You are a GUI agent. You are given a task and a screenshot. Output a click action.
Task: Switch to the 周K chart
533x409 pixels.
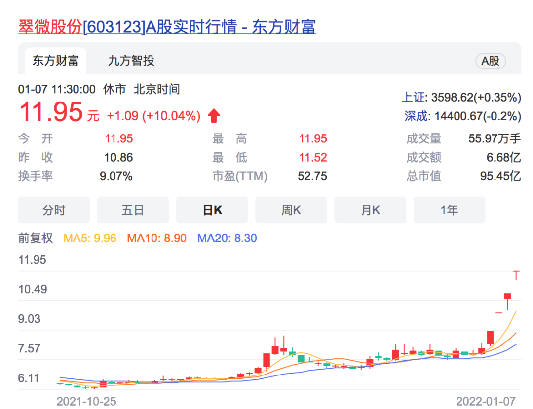point(291,209)
